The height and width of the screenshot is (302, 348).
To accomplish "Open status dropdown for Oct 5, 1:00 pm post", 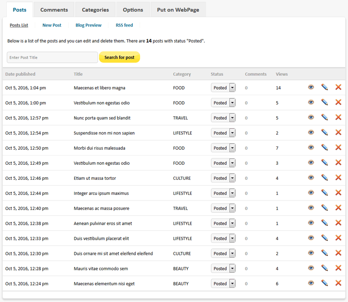I will 223,103.
